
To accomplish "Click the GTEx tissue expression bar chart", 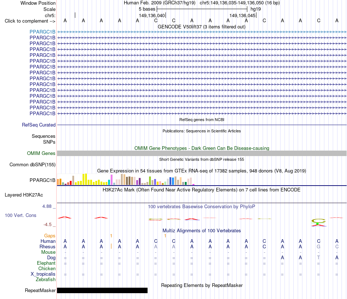I will click(126, 179).
